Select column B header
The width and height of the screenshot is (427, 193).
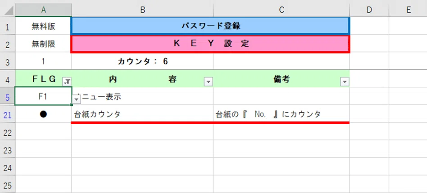pyautogui.click(x=142, y=10)
